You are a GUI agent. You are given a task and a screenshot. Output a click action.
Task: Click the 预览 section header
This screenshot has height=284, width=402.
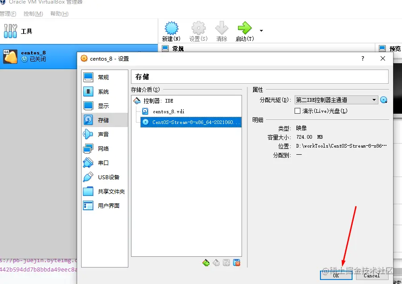(x=395, y=48)
